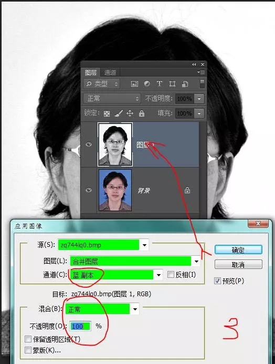Filter layers by adjustment layer icon

tap(147, 84)
